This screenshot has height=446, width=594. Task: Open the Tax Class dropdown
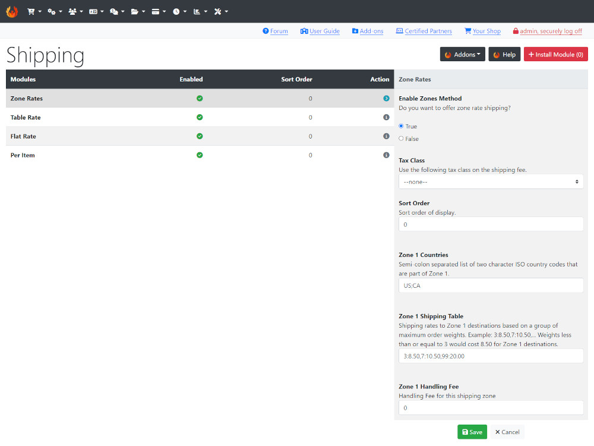point(491,181)
